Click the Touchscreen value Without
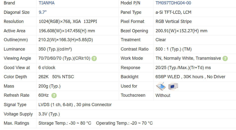236x130 pixels. (163, 95)
